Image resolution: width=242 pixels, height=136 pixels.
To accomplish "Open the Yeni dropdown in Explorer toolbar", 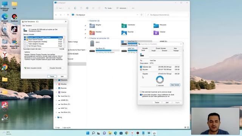I will (60, 8).
